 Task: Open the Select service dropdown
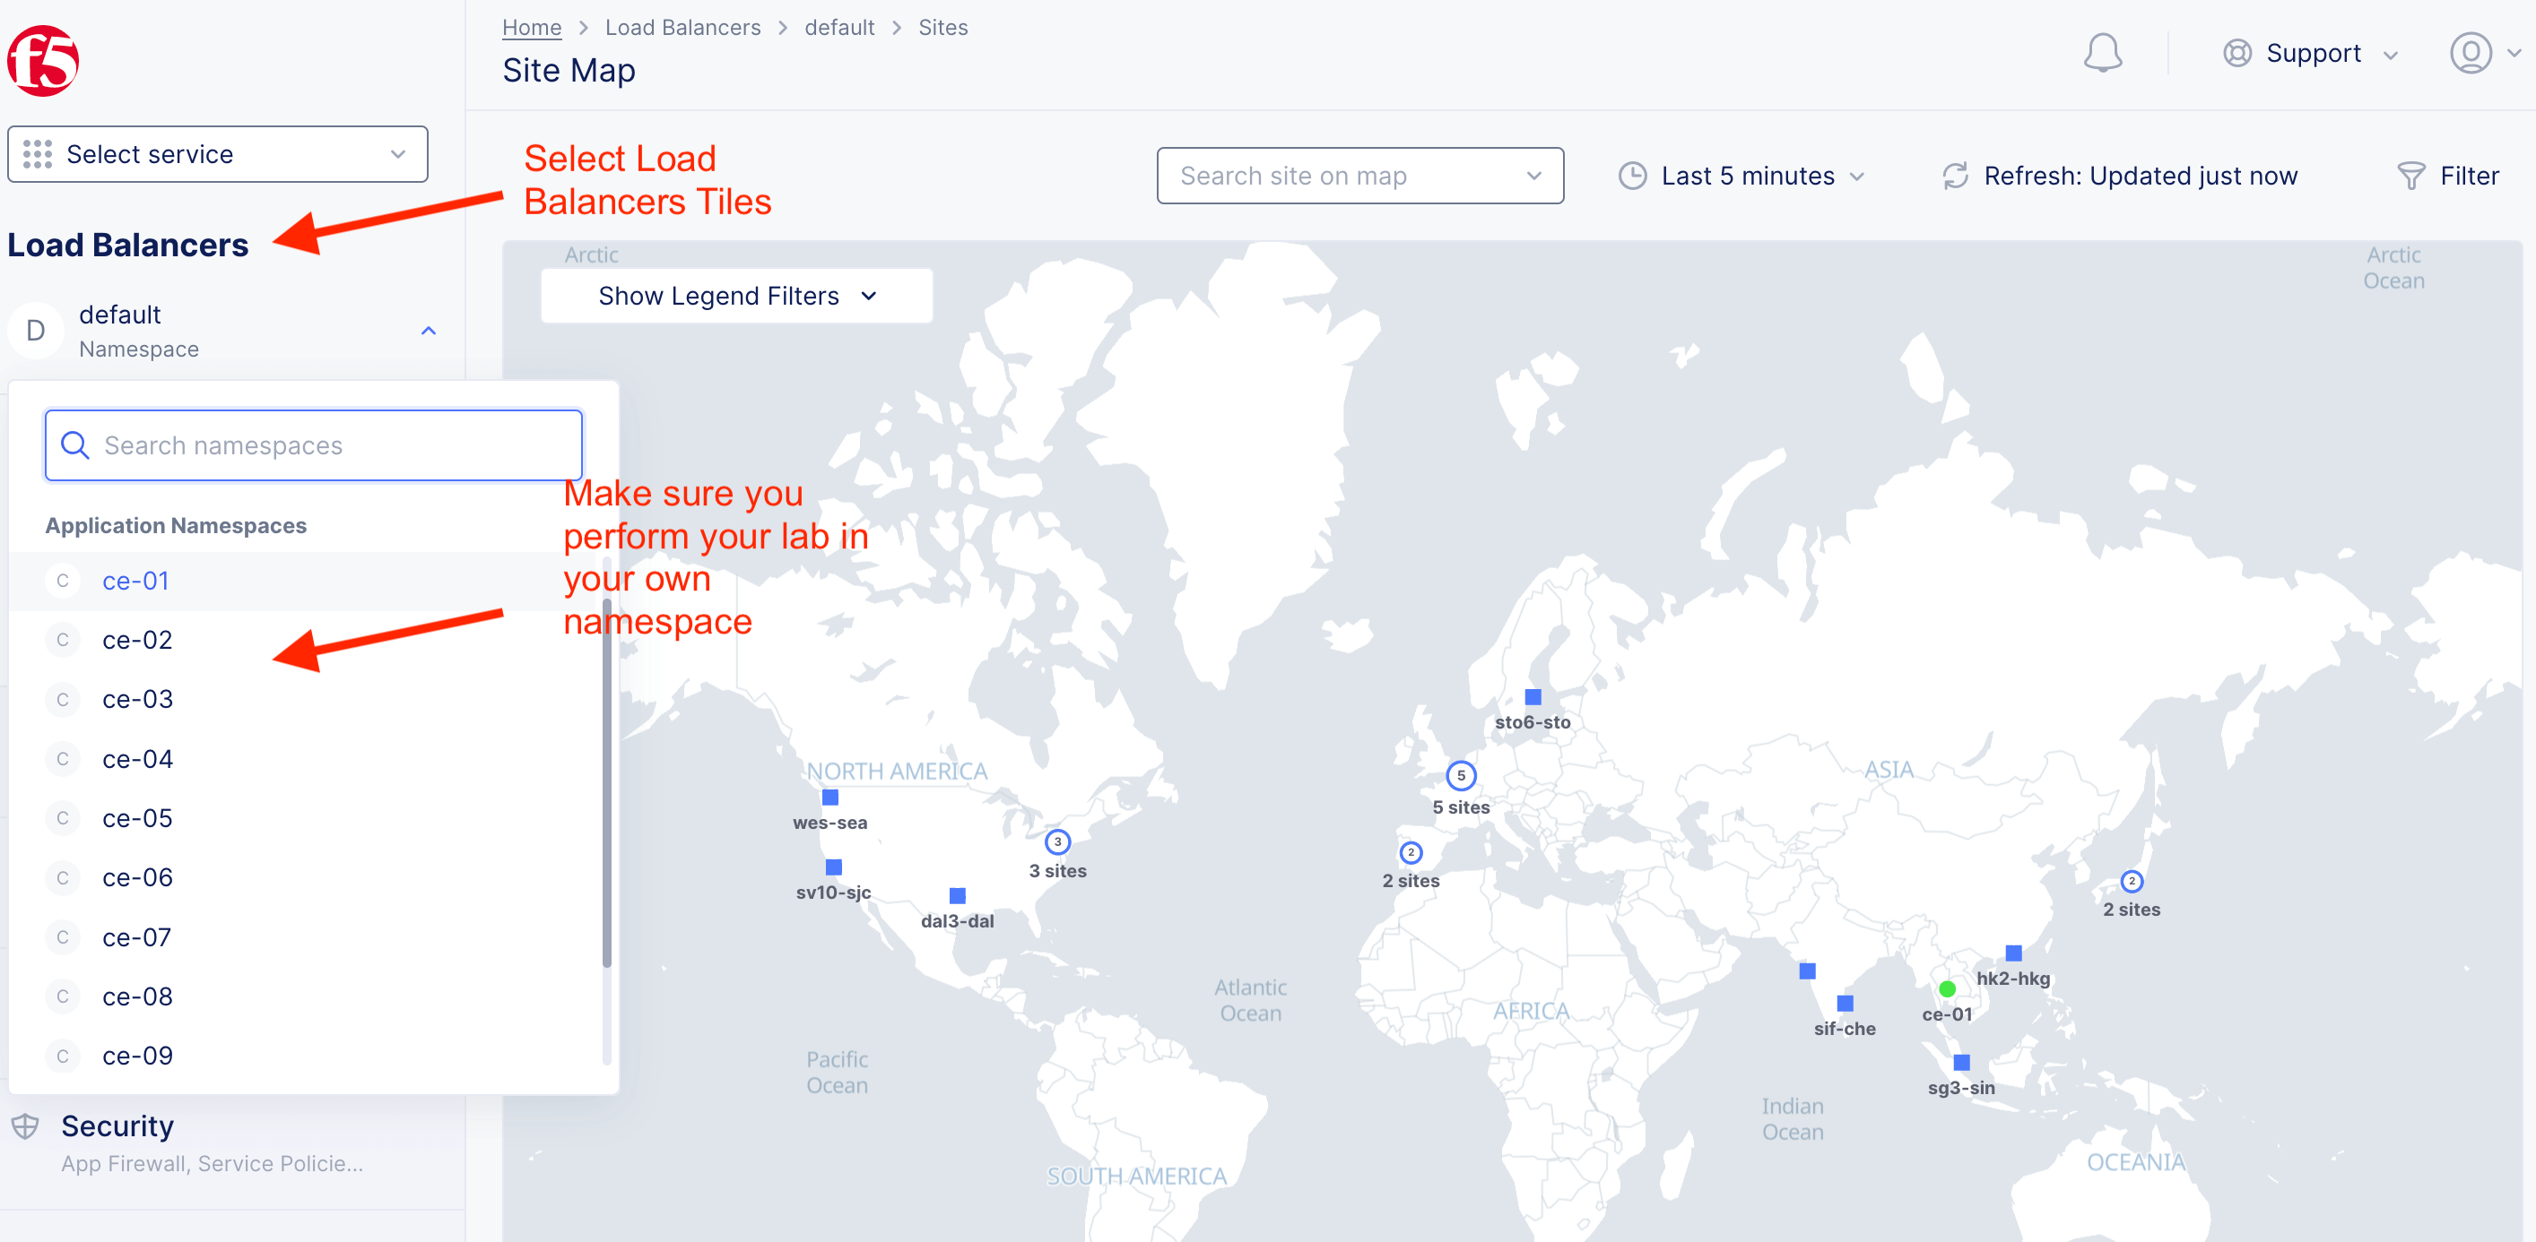pos(218,154)
